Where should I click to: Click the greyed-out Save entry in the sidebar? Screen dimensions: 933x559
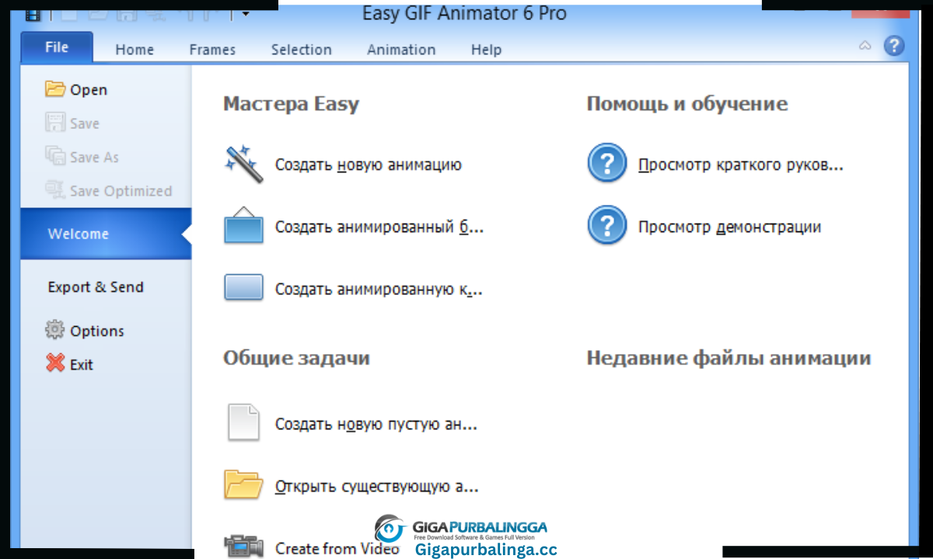[x=72, y=123]
